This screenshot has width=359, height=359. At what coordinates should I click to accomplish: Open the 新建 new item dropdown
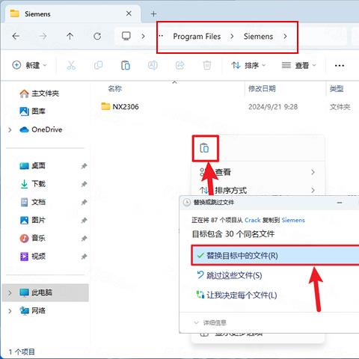29,65
